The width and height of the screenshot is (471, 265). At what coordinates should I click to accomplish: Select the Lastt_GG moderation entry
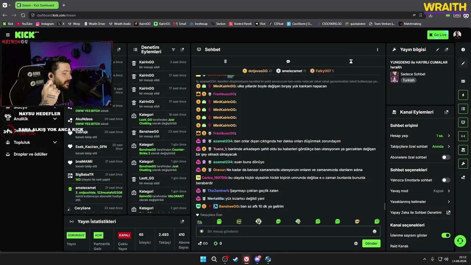pyautogui.click(x=159, y=180)
